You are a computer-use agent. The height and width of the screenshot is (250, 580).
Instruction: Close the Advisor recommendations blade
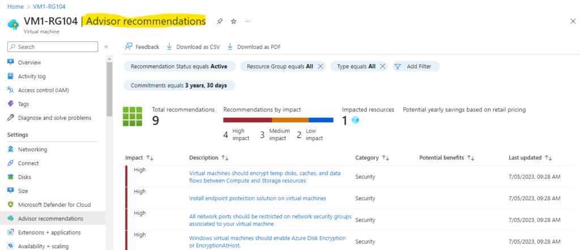[x=573, y=21]
